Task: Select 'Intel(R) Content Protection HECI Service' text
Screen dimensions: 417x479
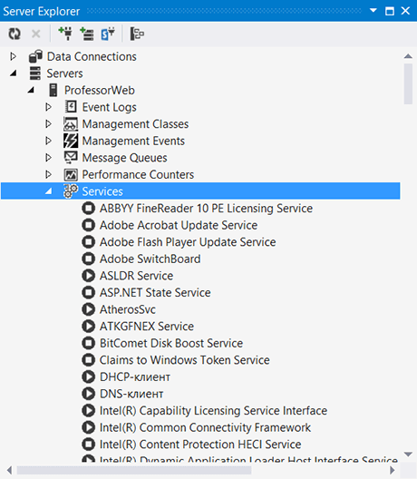Action: [x=200, y=445]
